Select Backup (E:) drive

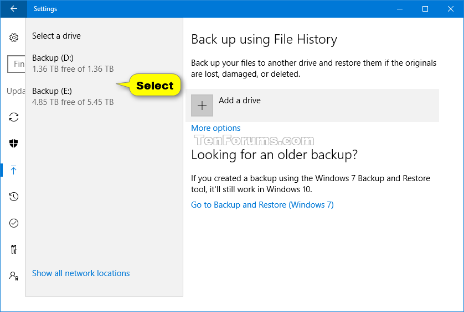(x=104, y=96)
